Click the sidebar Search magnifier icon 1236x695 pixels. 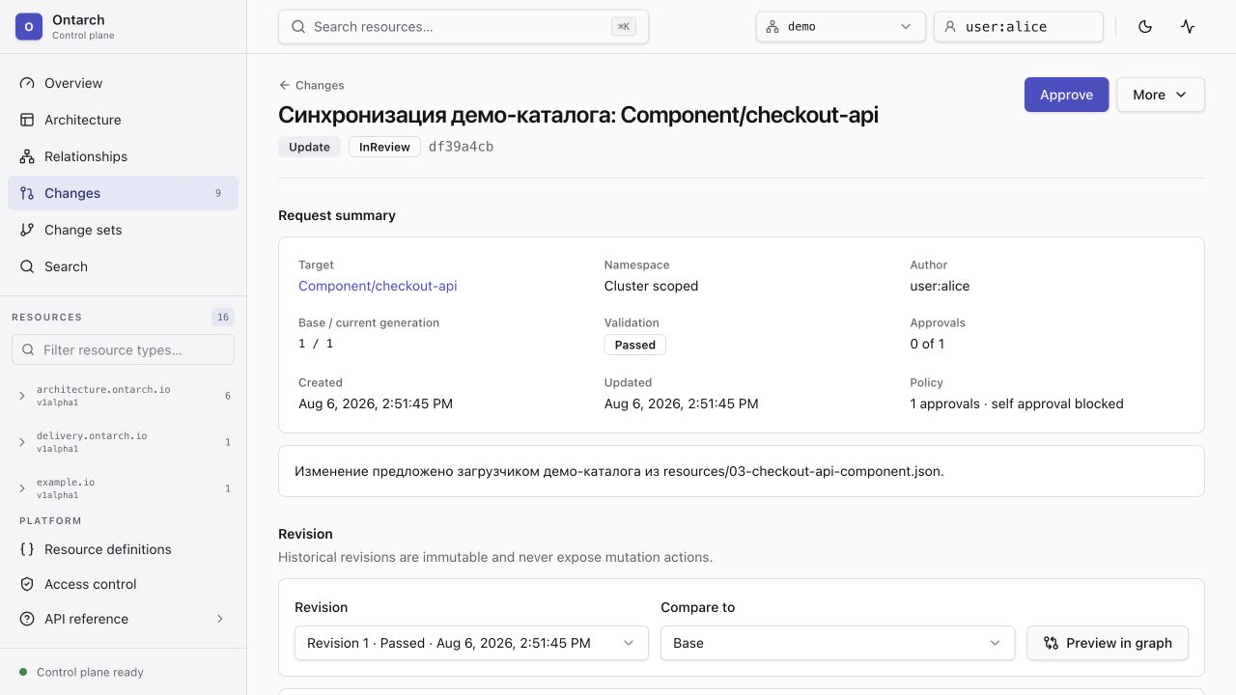tap(27, 266)
